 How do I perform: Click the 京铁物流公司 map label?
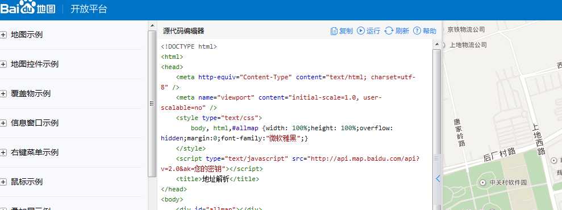[466, 29]
